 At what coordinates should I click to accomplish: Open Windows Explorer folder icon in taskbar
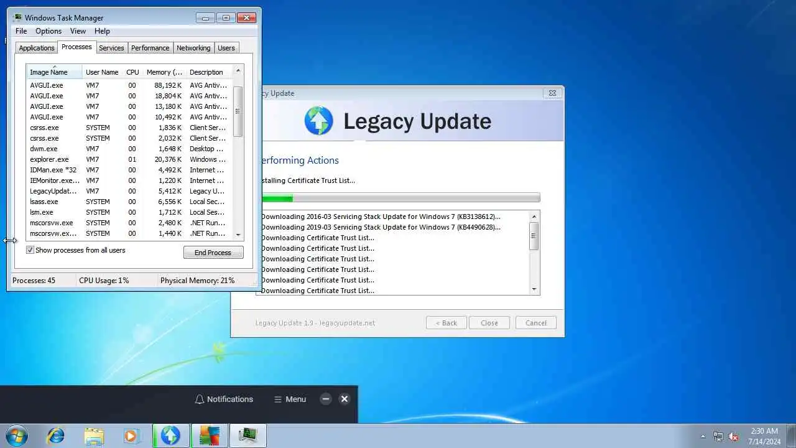tap(94, 436)
